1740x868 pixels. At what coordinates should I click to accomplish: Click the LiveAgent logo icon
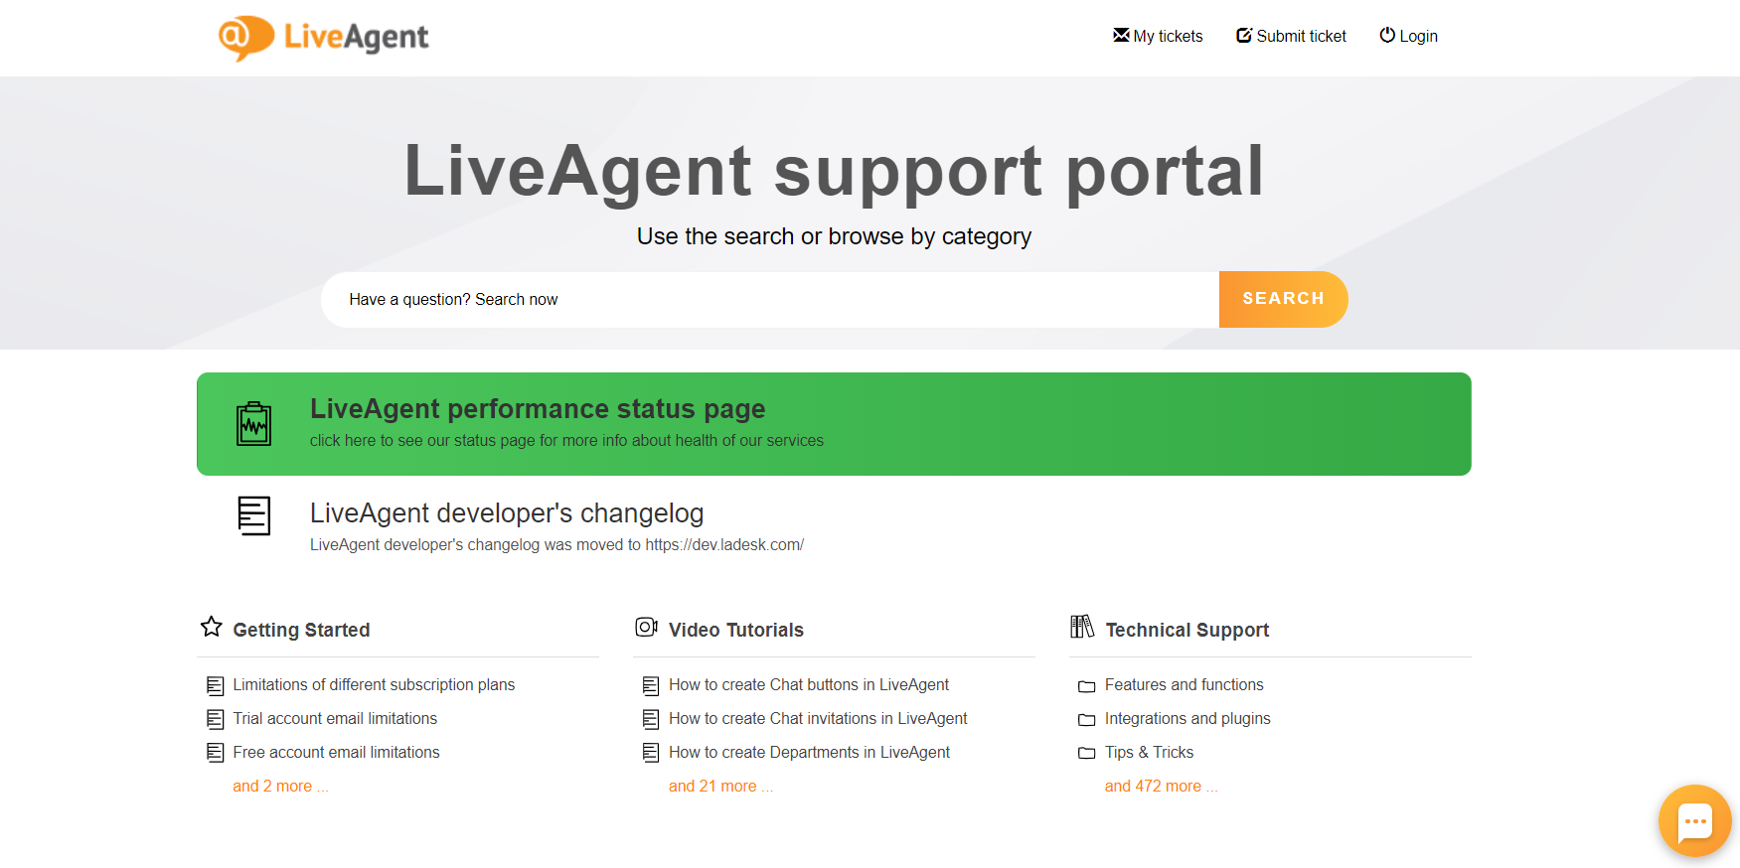point(245,38)
